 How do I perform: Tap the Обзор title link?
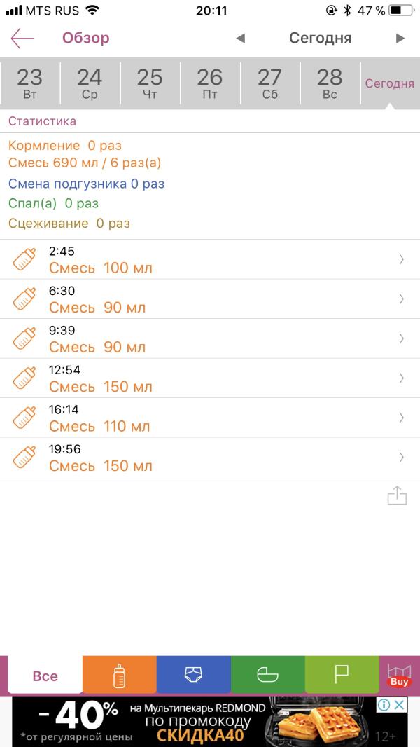[x=85, y=38]
